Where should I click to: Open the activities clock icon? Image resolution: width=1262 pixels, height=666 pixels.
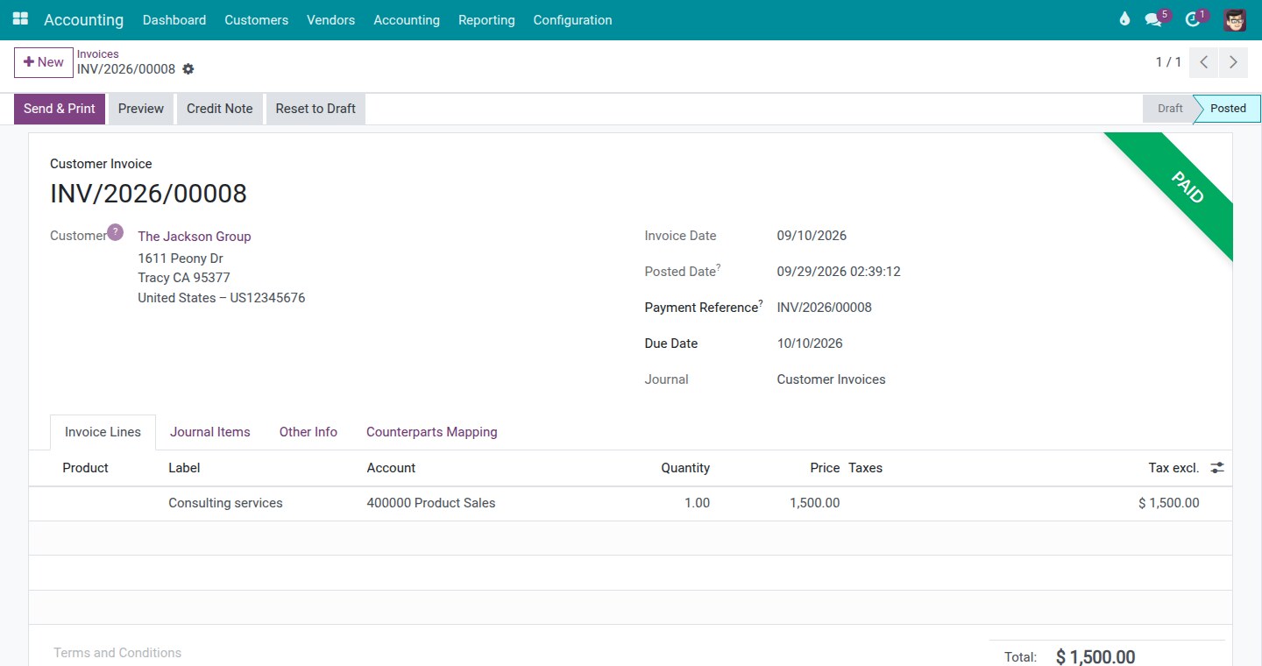(1192, 19)
